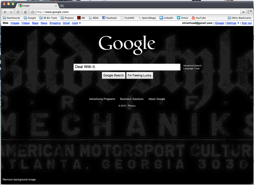Click Remove background image
The width and height of the screenshot is (254, 185).
tap(19, 179)
